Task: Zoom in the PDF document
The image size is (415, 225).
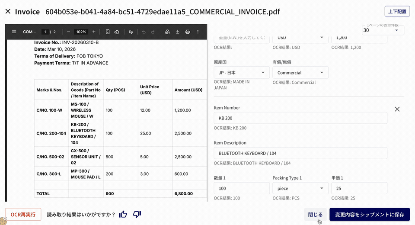Action: coord(94,32)
